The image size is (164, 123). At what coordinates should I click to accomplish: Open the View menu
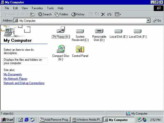25,8
